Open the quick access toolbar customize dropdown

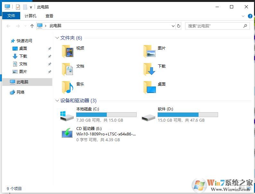click(31, 7)
